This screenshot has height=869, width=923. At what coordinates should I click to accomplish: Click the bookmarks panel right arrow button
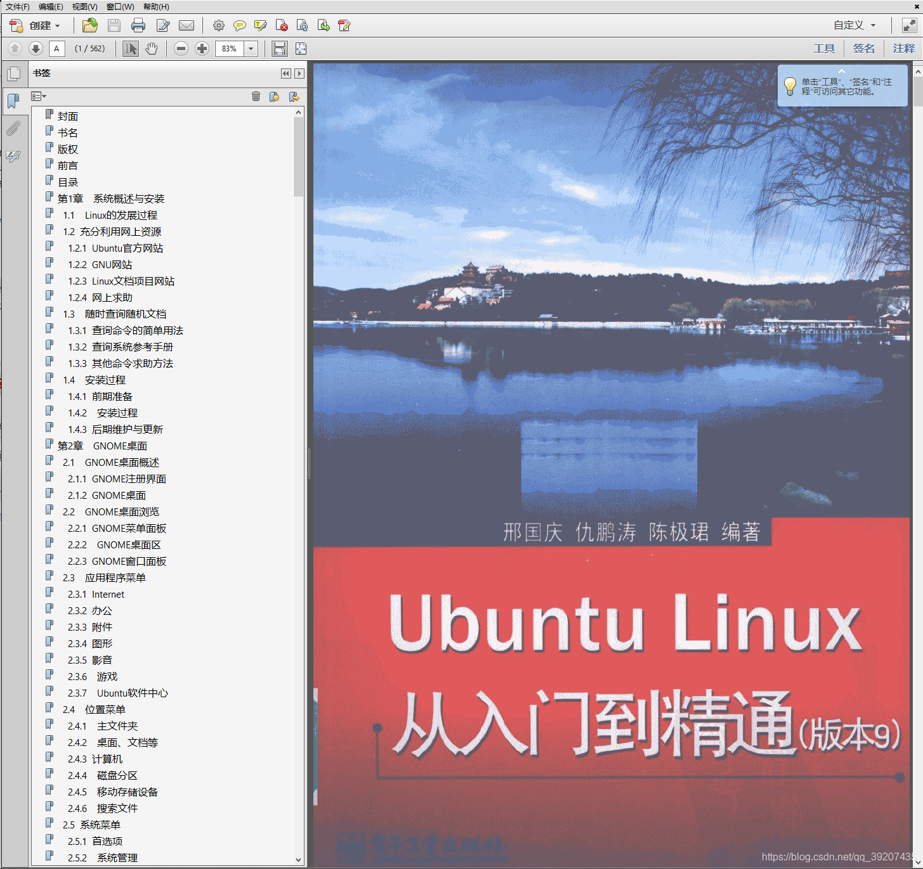299,74
